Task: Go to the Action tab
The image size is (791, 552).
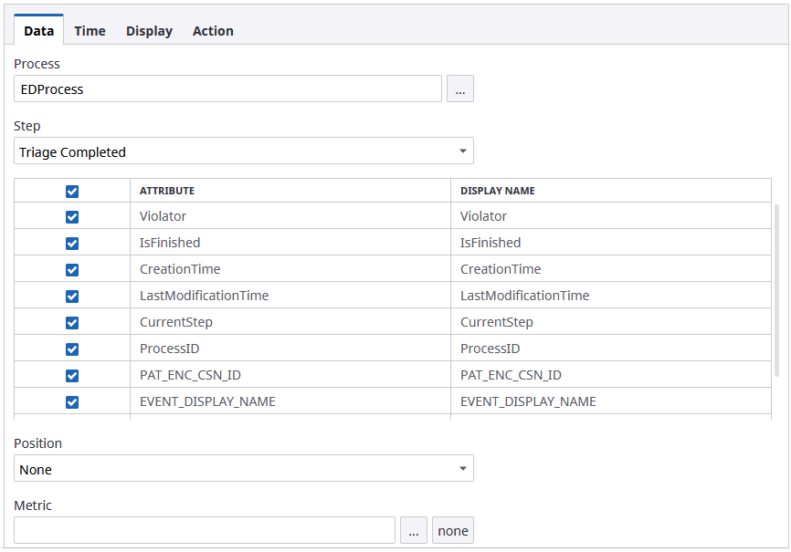Action: click(x=213, y=31)
